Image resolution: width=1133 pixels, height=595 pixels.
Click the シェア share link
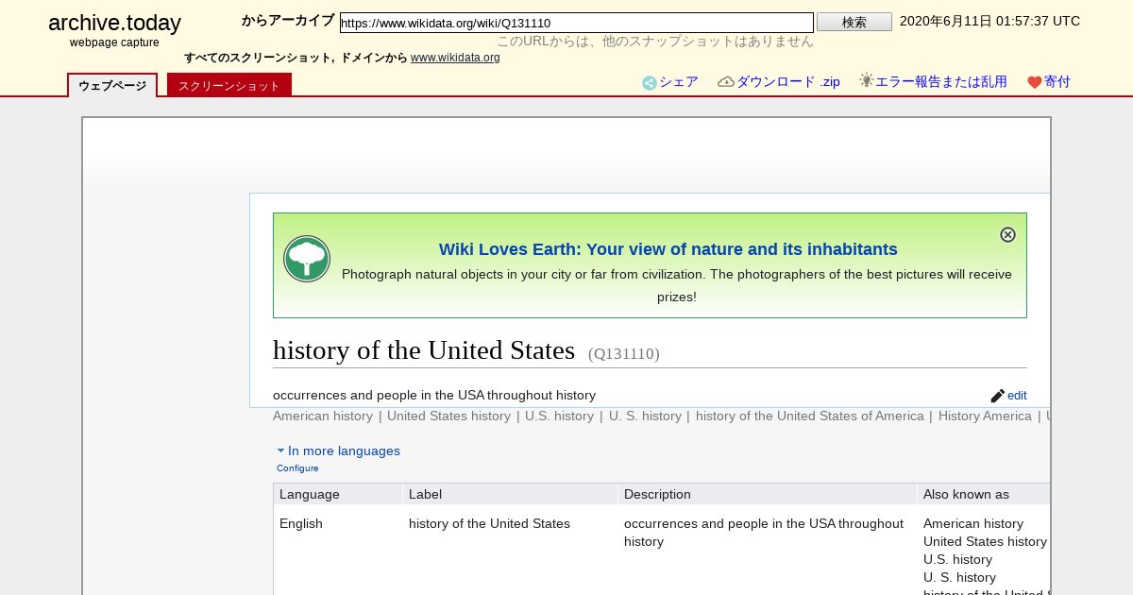679,82
